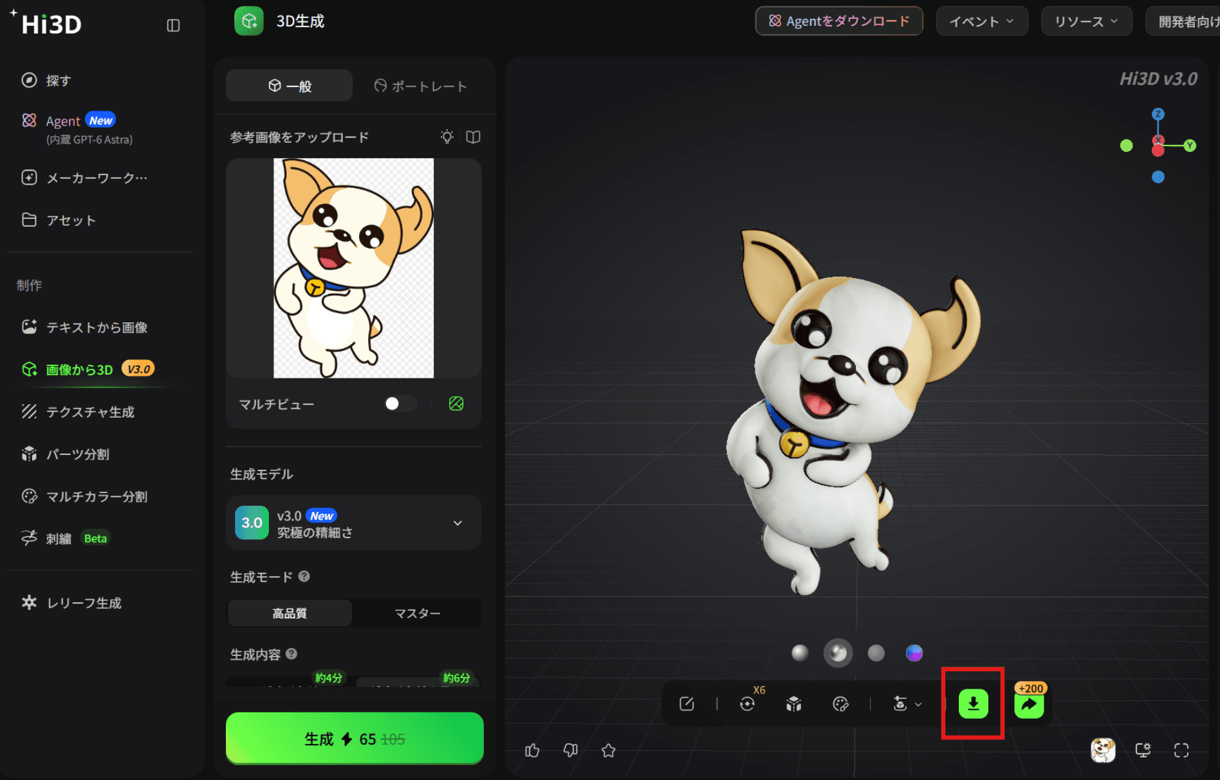1220x780 pixels.
Task: Click the share +200 arrow button
Action: 1029,704
